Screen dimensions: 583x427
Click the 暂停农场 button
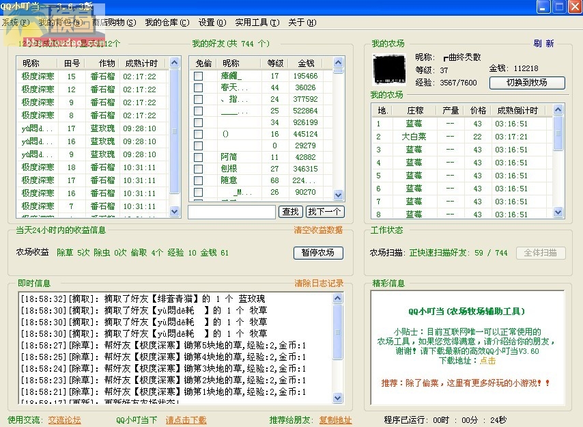(318, 253)
